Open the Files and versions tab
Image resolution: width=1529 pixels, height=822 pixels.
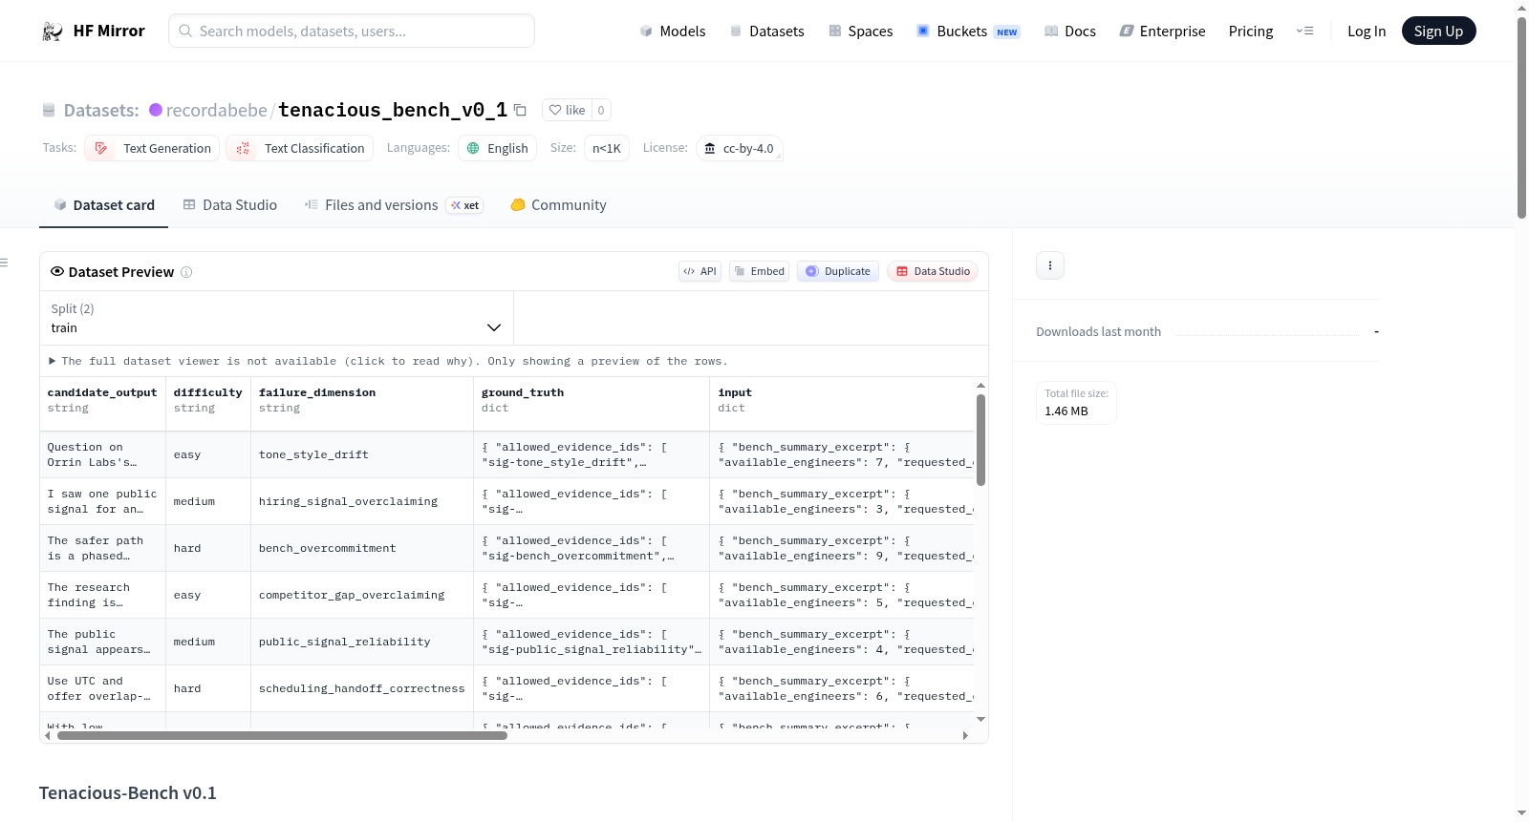click(393, 205)
